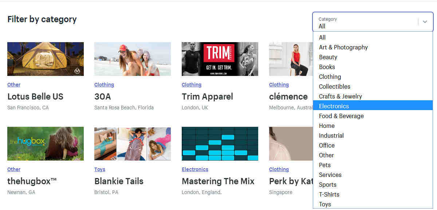Choose Toys option in dropdown list
This screenshot has width=437, height=210.
(373, 204)
